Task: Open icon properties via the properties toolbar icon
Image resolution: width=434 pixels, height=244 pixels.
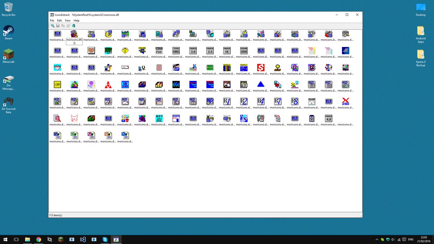Action: tap(68, 26)
